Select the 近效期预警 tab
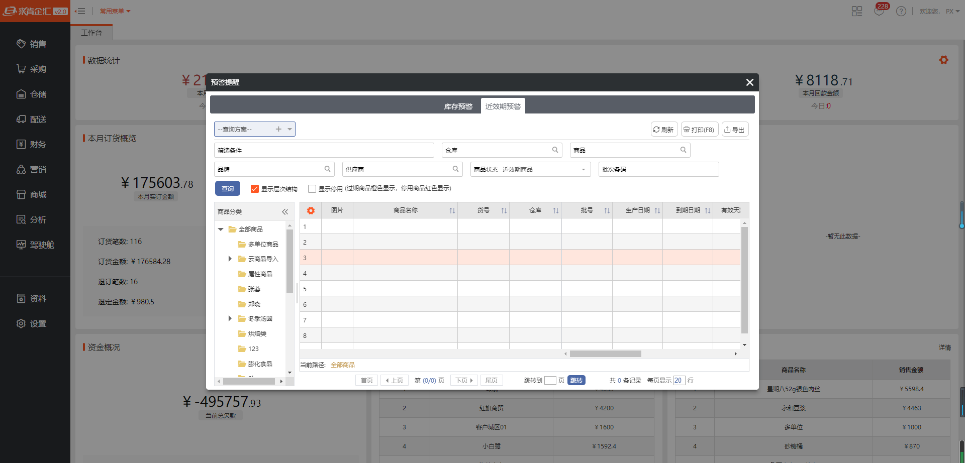 point(503,106)
